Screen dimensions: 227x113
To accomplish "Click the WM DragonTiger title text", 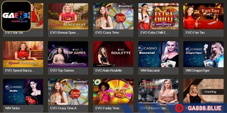I will point(197,71).
